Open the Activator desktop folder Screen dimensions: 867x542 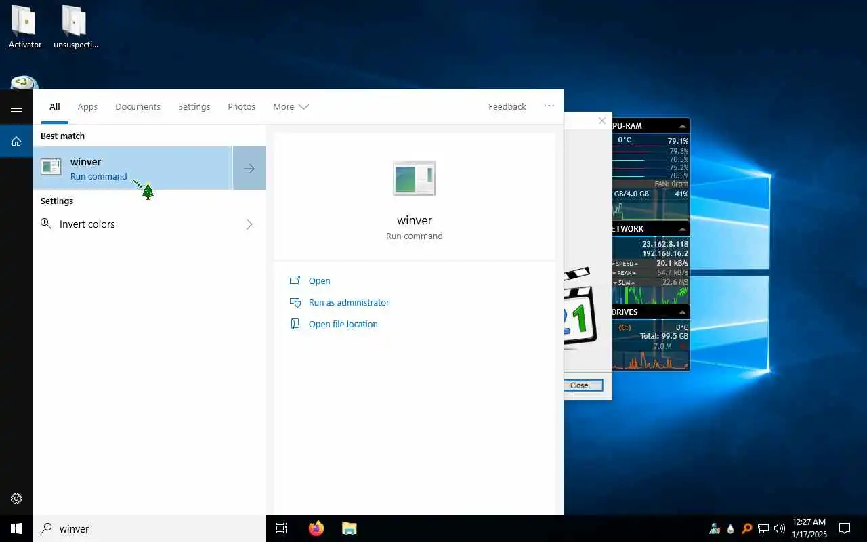pos(24,27)
